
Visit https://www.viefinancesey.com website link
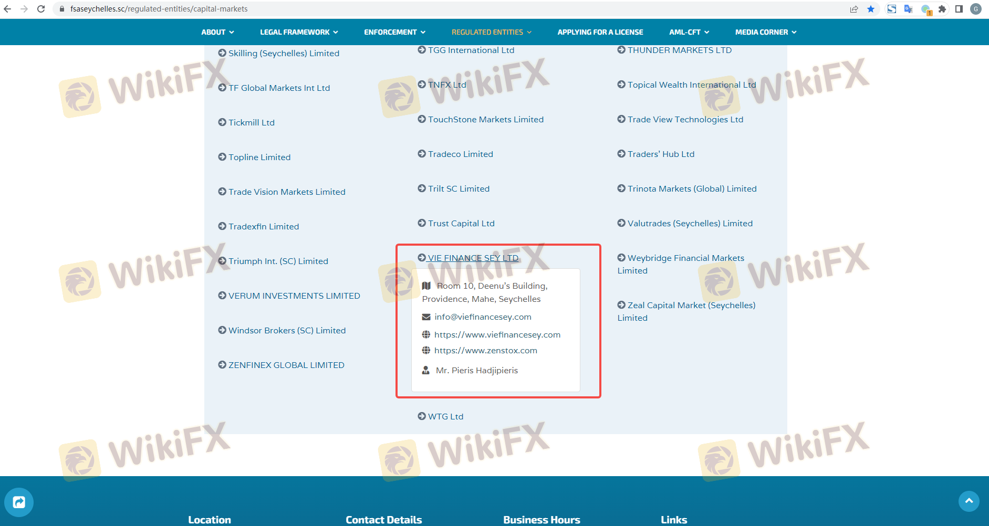tap(497, 335)
